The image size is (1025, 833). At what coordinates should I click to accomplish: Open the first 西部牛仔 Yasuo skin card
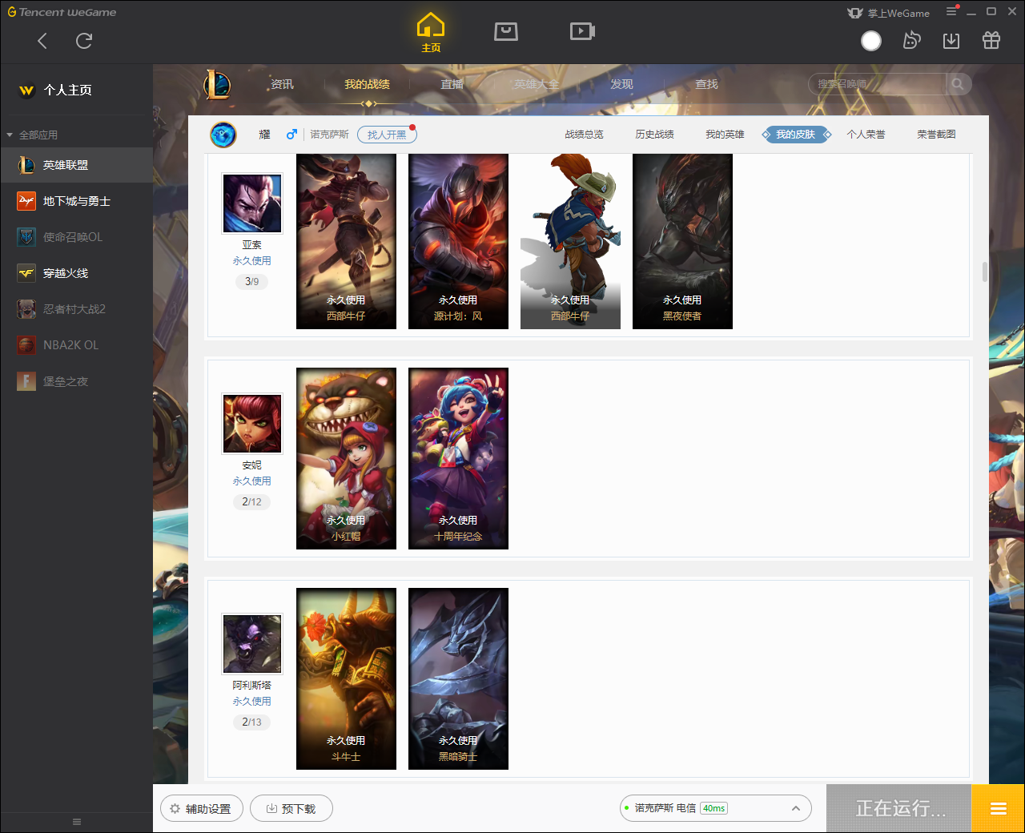(x=346, y=241)
